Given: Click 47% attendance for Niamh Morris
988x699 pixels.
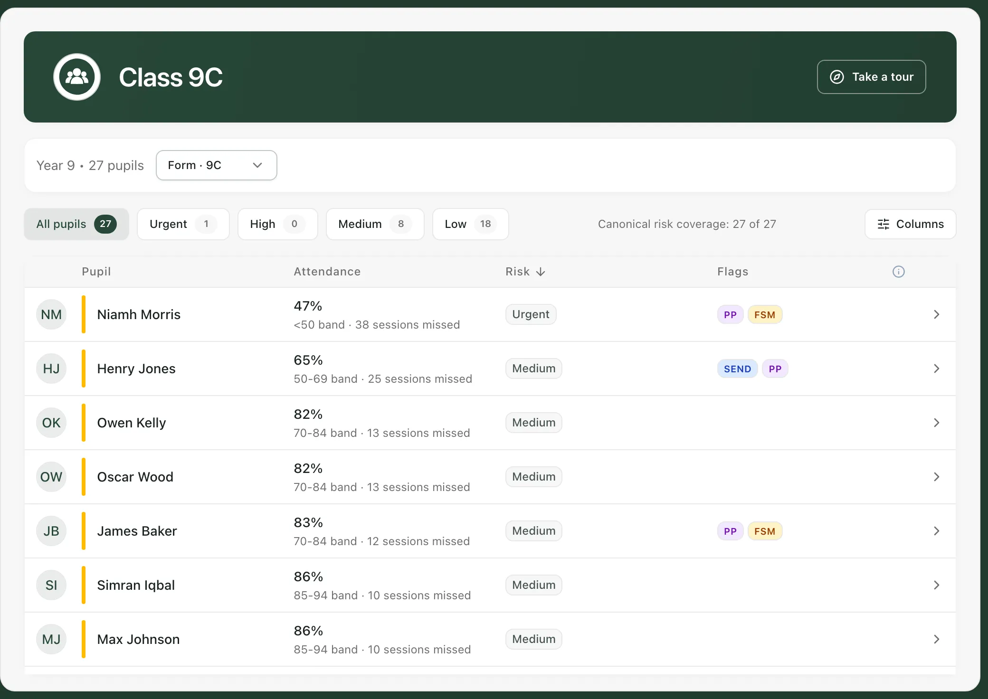Looking at the screenshot, I should pyautogui.click(x=308, y=306).
